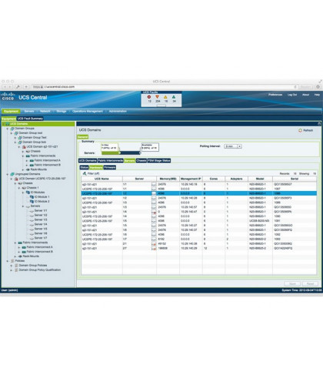Expand Domain Groups tree node
Image resolution: width=323 pixels, height=375 pixels.
coord(8,129)
